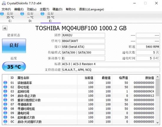The height and width of the screenshot is (127, 162).
Task: Click the blue status orb for drive E:
Action: coord(42,14)
